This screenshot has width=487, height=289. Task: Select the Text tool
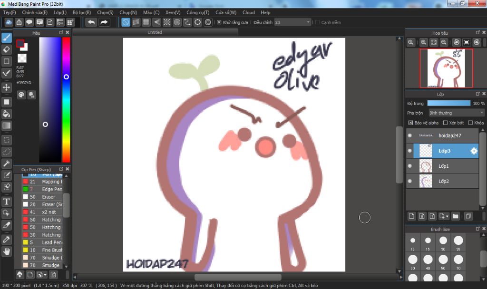pyautogui.click(x=7, y=202)
